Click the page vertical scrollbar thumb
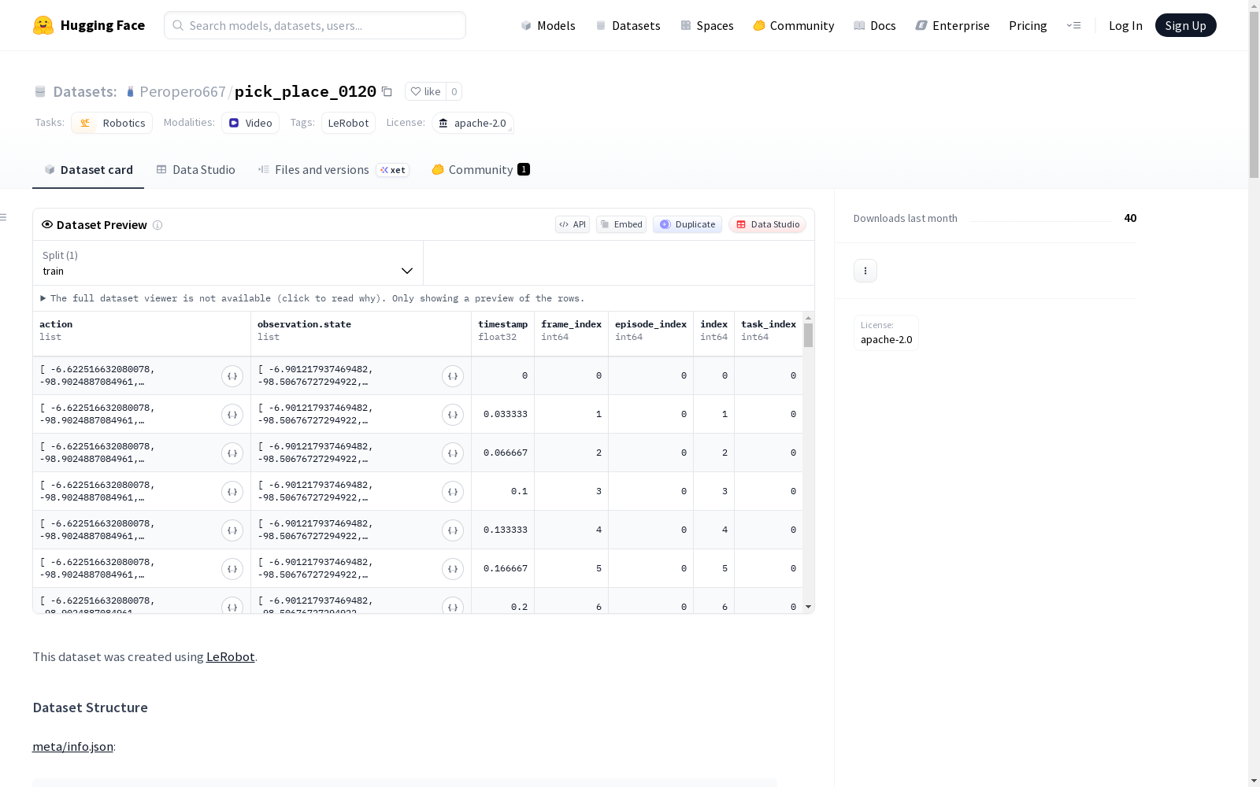Screen dimensions: 1260x787 pyautogui.click(x=1254, y=93)
